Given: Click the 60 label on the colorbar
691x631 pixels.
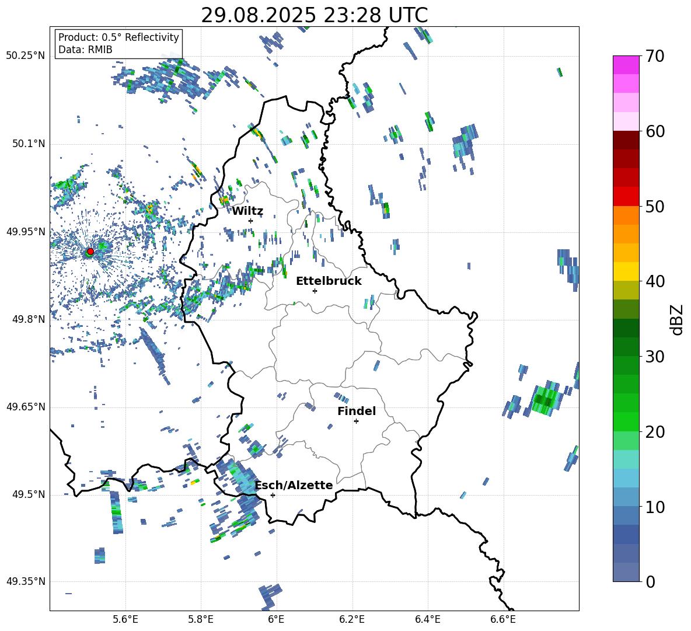Looking at the screenshot, I should coord(654,131).
